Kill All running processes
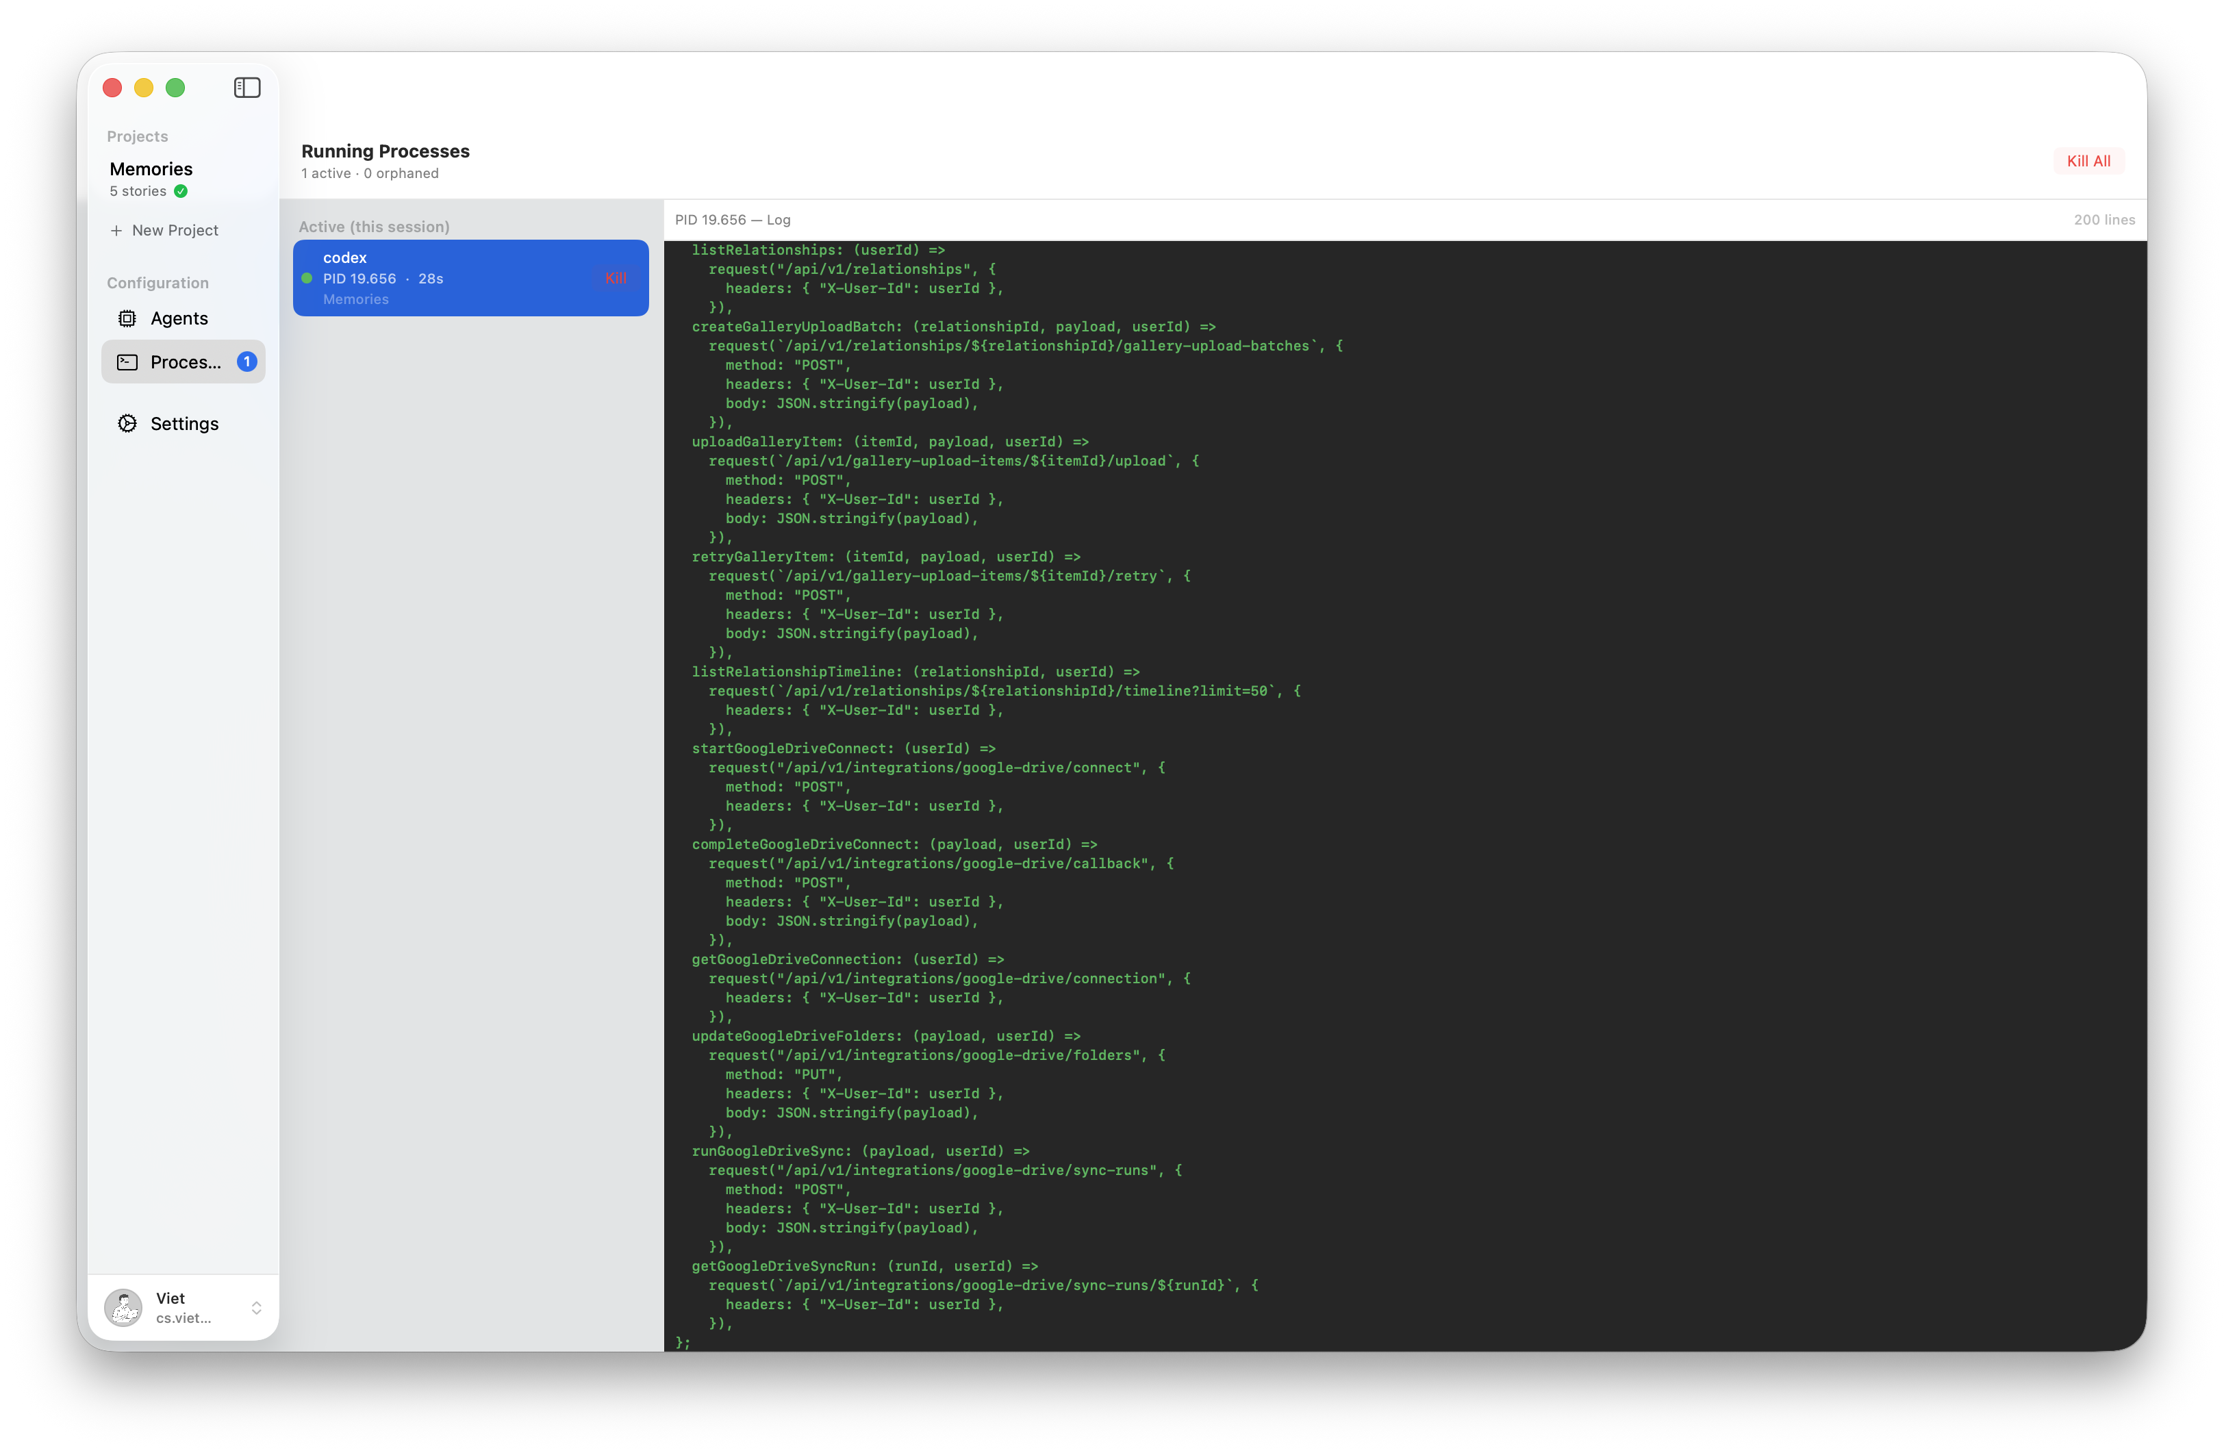Image resolution: width=2224 pixels, height=1453 pixels. pyautogui.click(x=2088, y=161)
